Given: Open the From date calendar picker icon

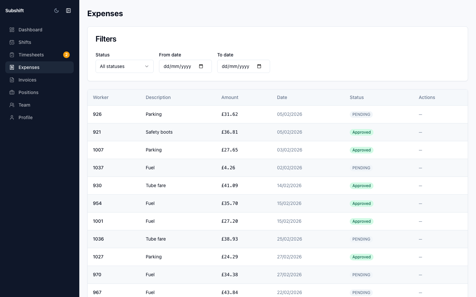Looking at the screenshot, I should pyautogui.click(x=201, y=66).
